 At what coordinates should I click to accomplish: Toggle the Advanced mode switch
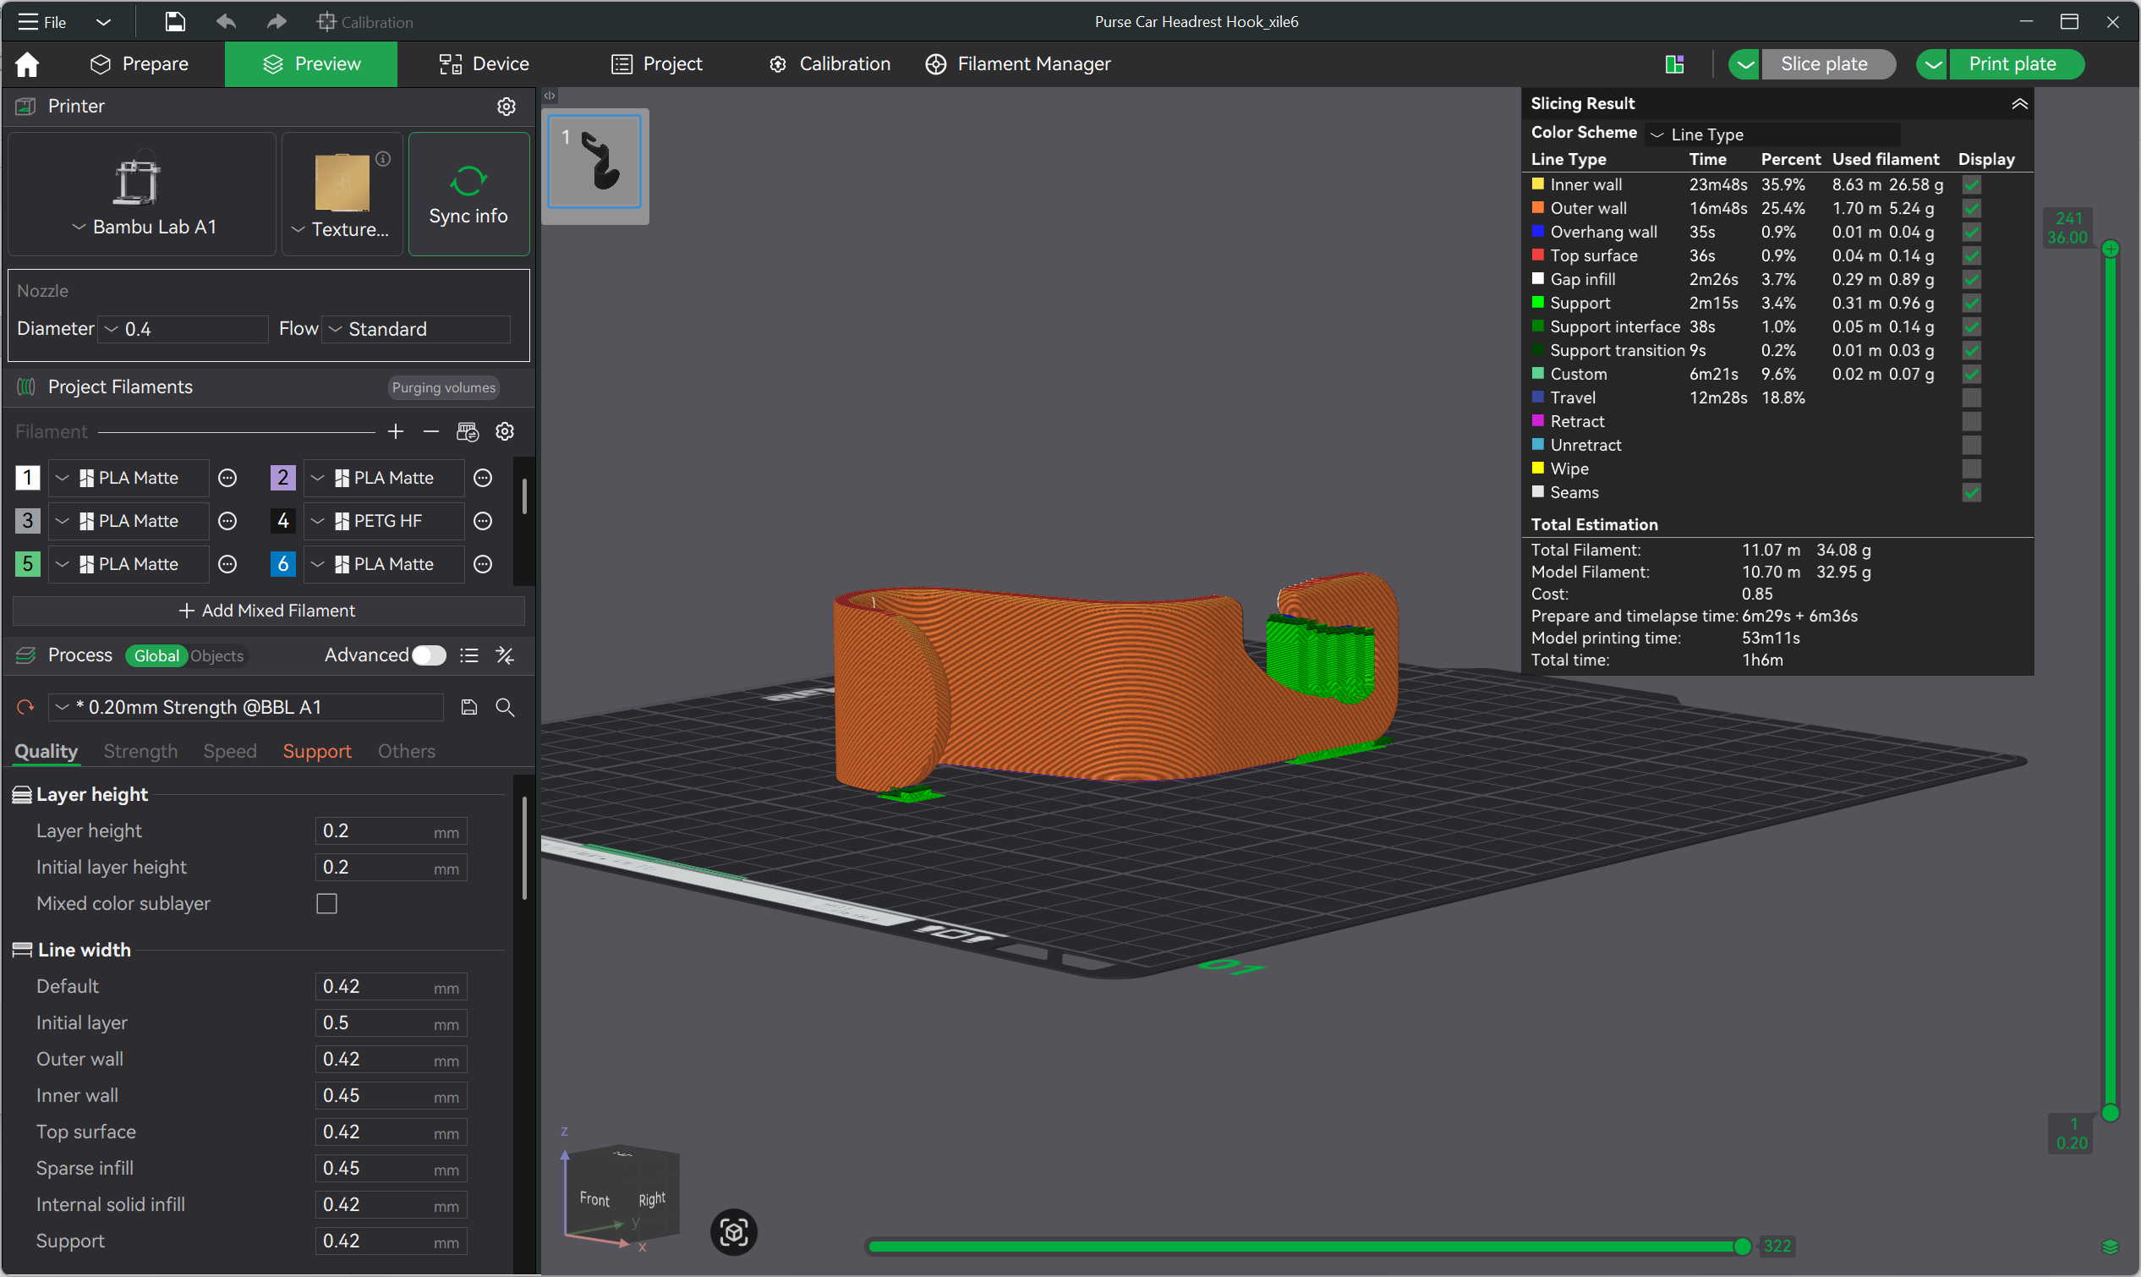pos(429,655)
